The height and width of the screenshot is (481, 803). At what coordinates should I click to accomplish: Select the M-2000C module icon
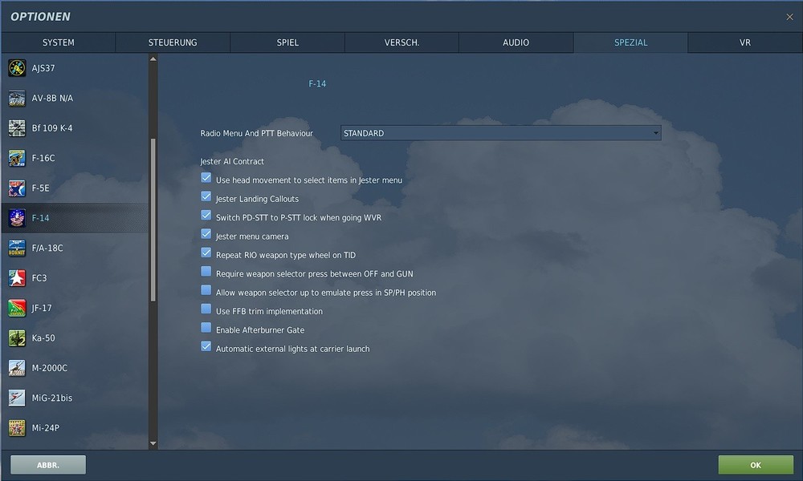17,368
